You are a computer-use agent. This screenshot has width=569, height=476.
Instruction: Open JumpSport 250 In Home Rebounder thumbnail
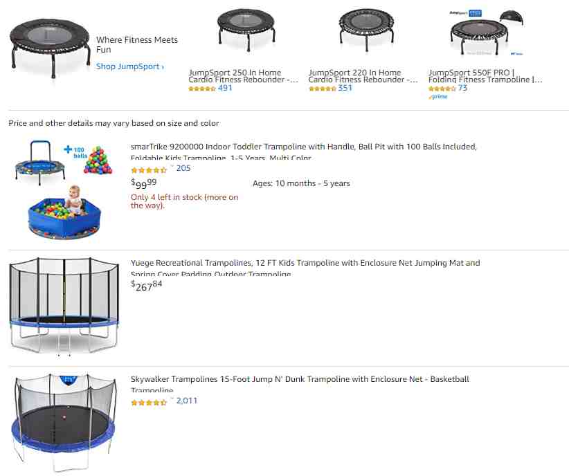246,31
